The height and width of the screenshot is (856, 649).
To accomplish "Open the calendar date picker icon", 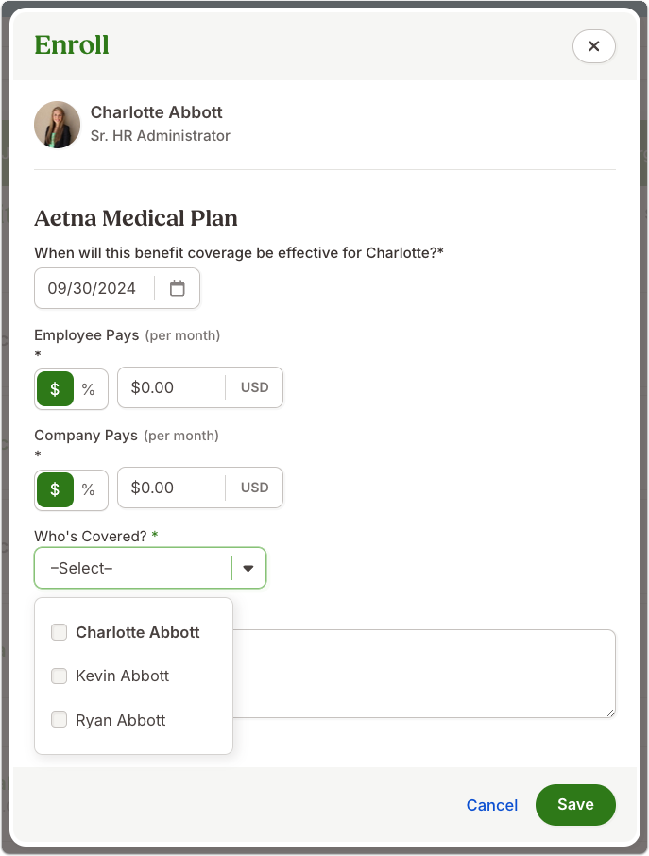I will [178, 288].
